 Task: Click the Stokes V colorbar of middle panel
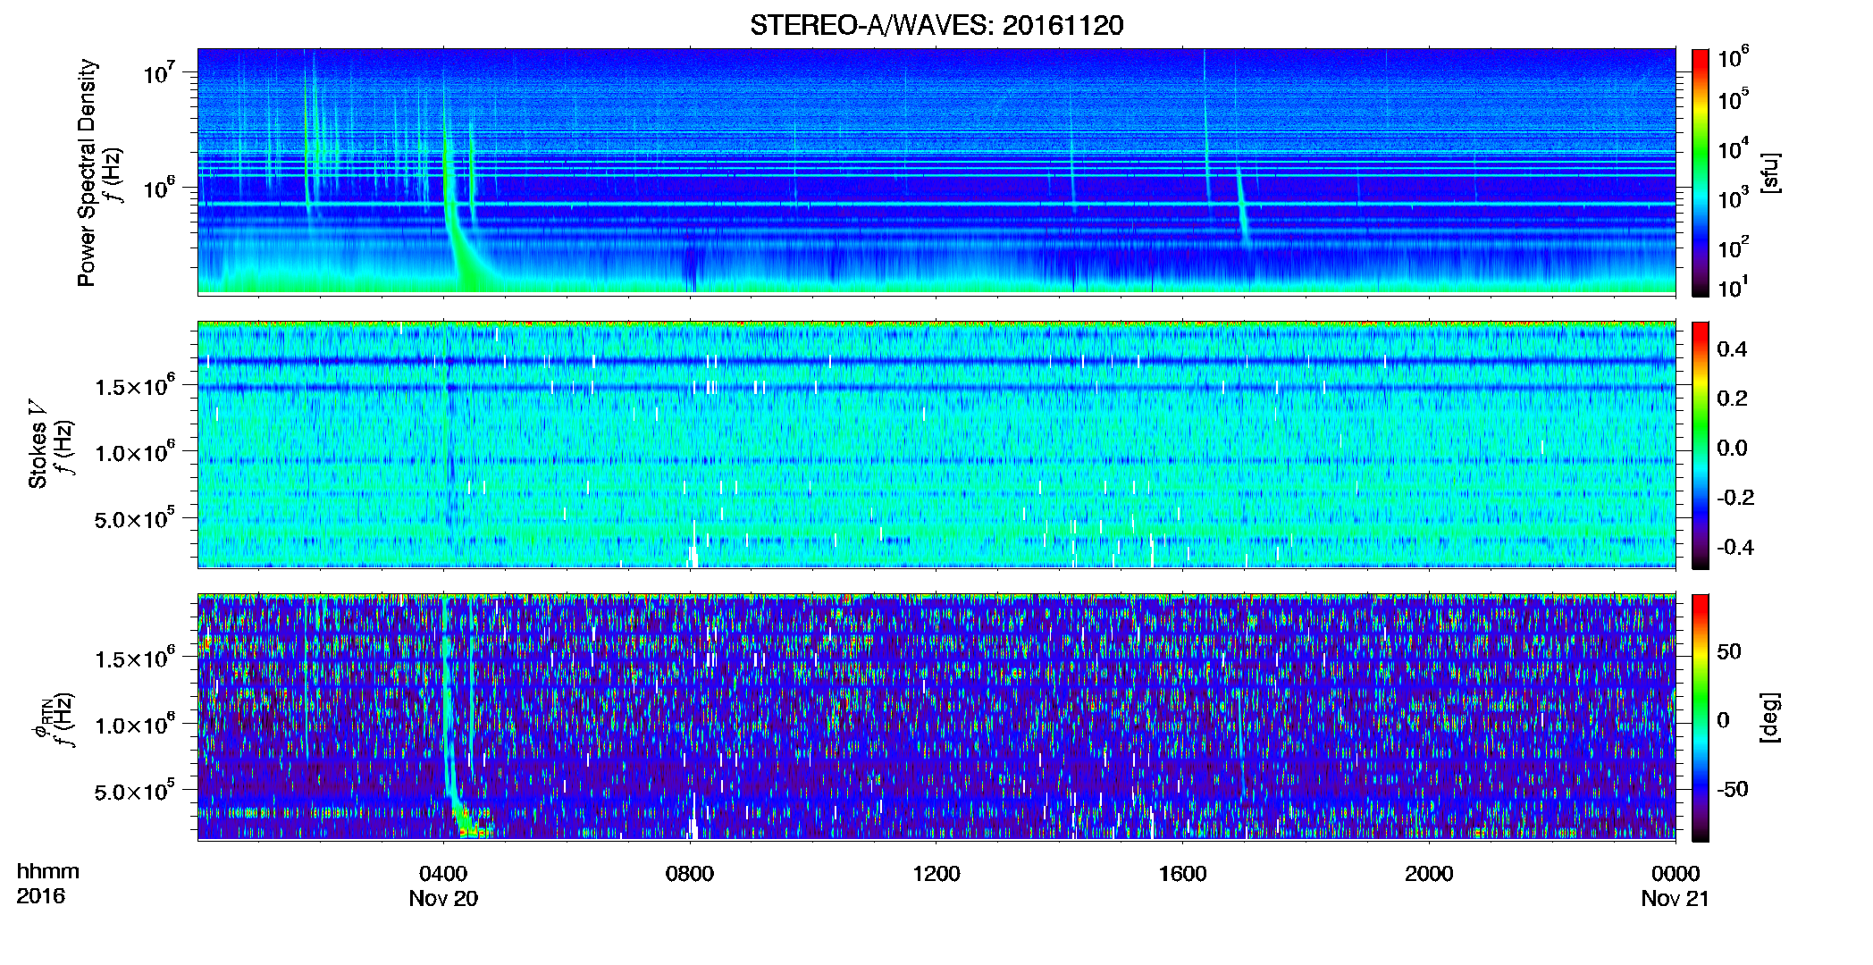coord(1701,445)
